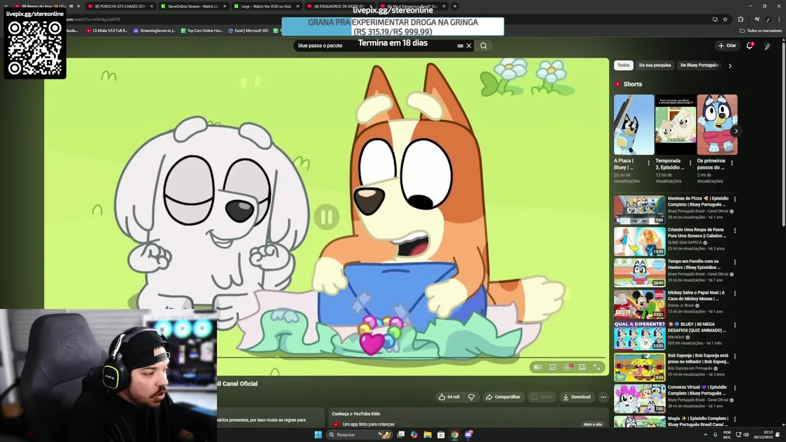Open Discord from the taskbar

pos(468,435)
